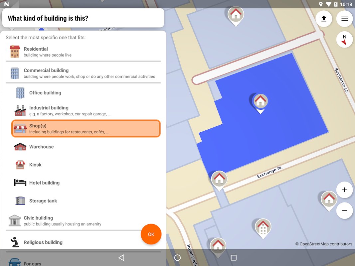The image size is (355, 266).
Task: Tap the Android home navigation button
Action: point(178,258)
